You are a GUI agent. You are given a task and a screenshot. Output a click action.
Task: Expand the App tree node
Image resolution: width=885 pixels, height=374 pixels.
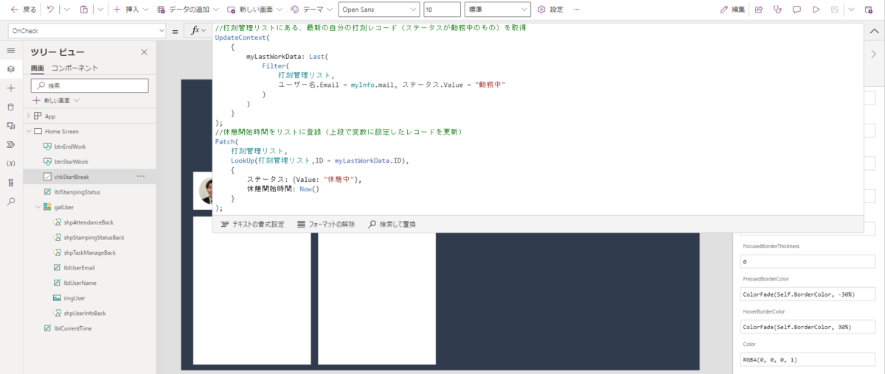(29, 116)
